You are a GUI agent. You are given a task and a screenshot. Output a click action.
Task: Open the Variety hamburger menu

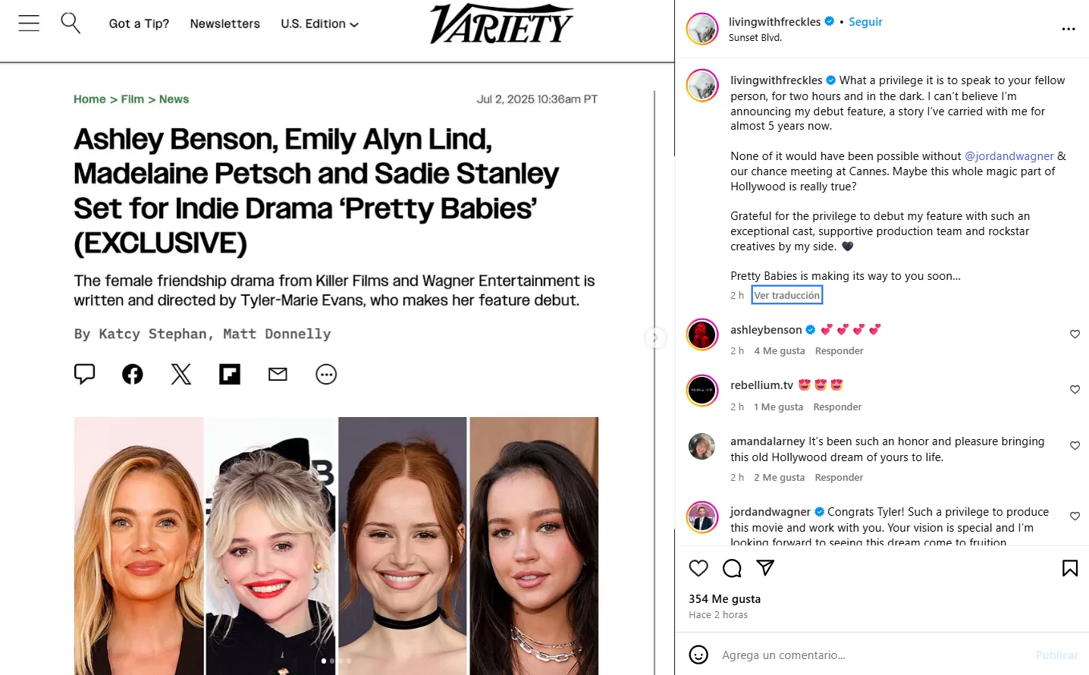[x=29, y=24]
